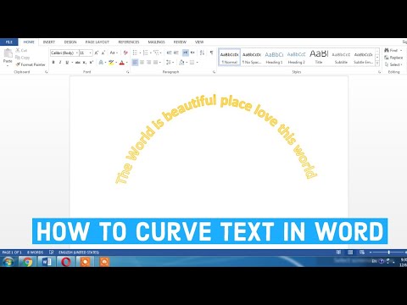Screen dimensions: 407x305
Task: Apply borders to the paragraph
Action: tap(192, 63)
